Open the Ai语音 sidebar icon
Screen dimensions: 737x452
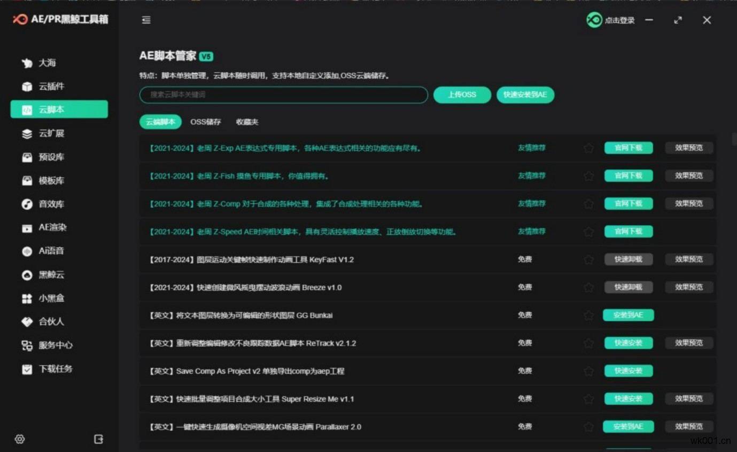click(27, 251)
